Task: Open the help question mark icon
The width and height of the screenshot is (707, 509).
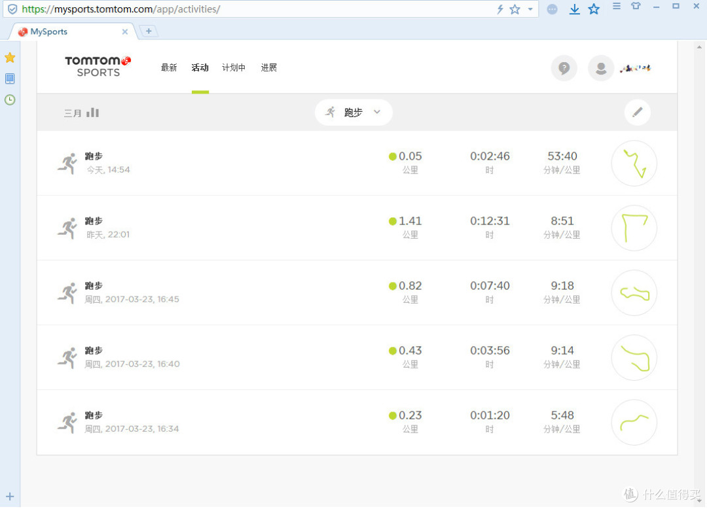Action: pyautogui.click(x=564, y=68)
